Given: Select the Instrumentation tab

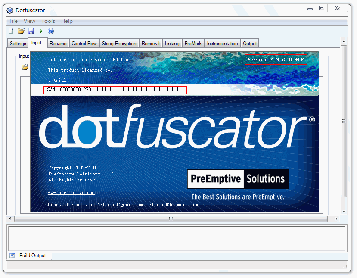Looking at the screenshot, I should coord(222,44).
